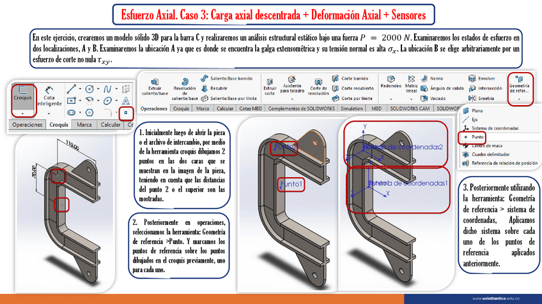
Task: Switch to the Simulation ribbon tab
Action: 352,108
